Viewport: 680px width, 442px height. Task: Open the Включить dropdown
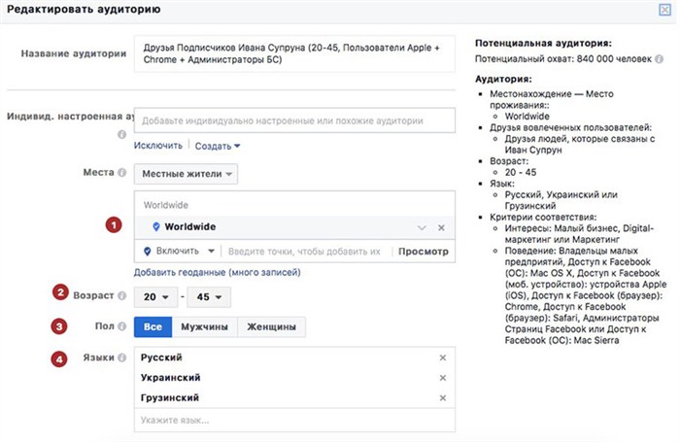tap(179, 252)
